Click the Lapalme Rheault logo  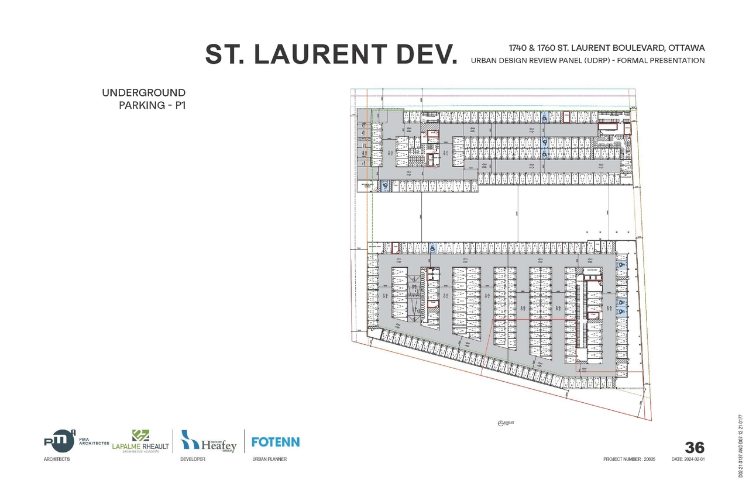[x=141, y=442]
